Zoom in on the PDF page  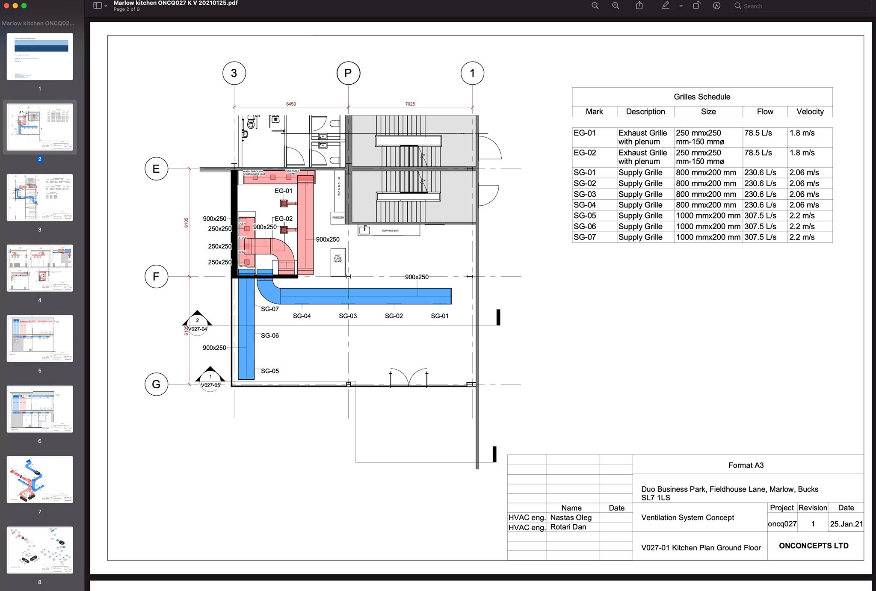(x=616, y=6)
